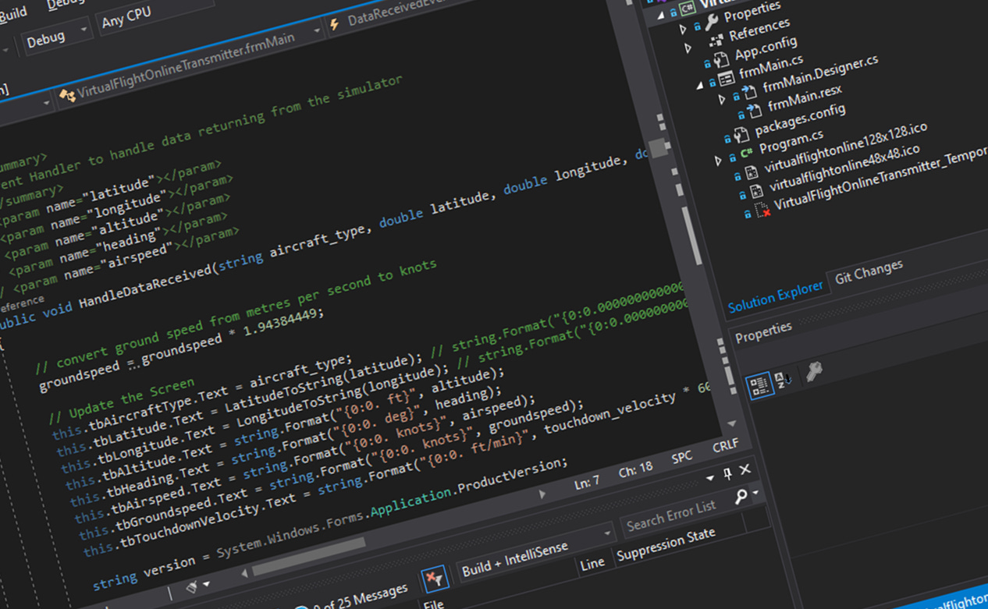Switch Properties panel to Categorized view

pyautogui.click(x=762, y=386)
